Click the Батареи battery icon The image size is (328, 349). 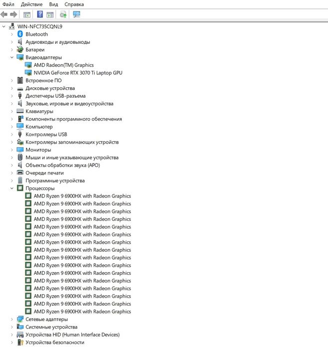click(20, 49)
